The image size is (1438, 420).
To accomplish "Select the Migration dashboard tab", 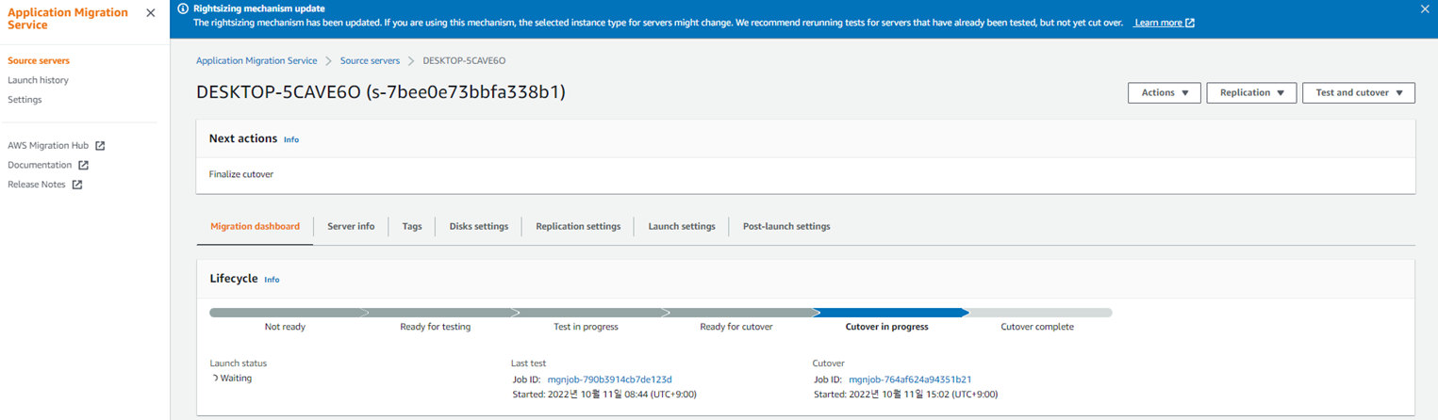I will [x=255, y=226].
